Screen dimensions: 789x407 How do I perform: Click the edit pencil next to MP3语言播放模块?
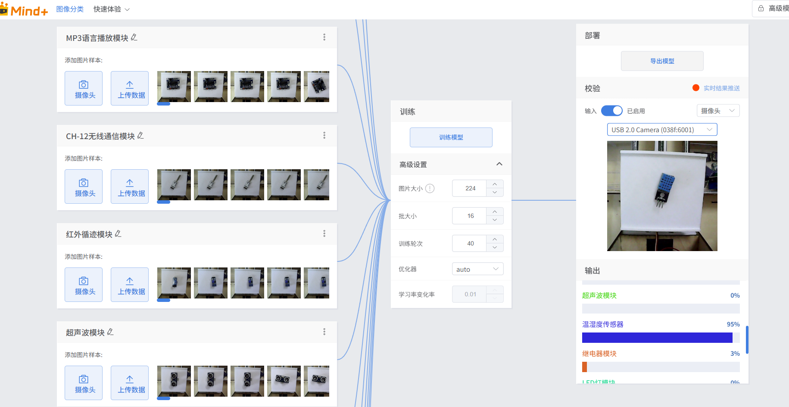(134, 38)
